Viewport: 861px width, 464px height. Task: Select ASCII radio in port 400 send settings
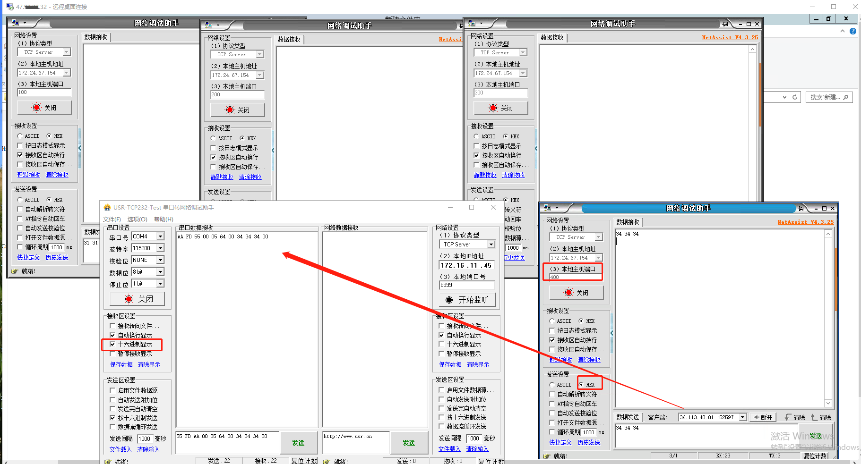coord(552,385)
